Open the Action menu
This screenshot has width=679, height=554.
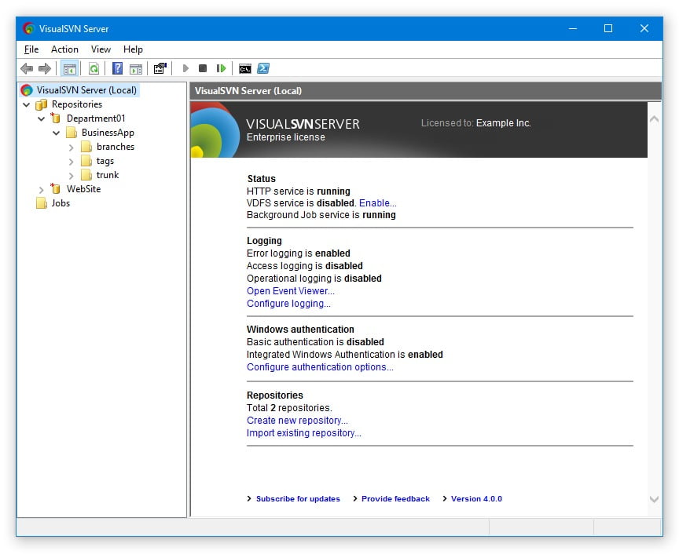pyautogui.click(x=64, y=49)
